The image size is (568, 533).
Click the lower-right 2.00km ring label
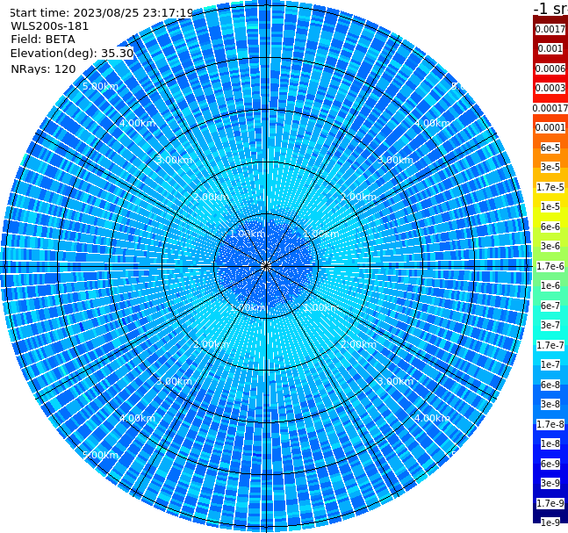coord(358,344)
